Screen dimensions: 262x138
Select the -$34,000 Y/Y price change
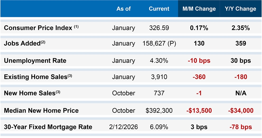tap(241, 111)
